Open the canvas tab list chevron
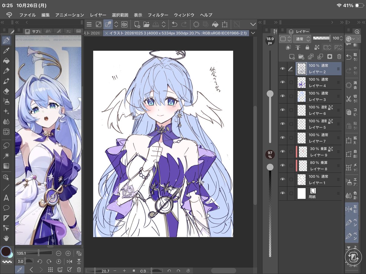Screen dimensions: 366x274 point(252,33)
